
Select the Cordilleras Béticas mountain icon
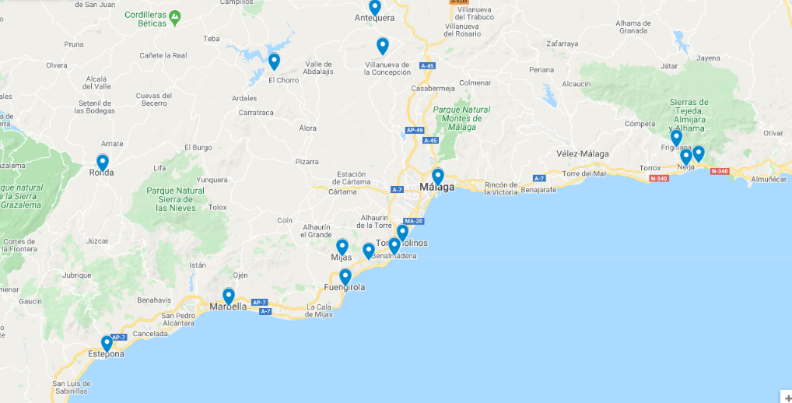[175, 18]
